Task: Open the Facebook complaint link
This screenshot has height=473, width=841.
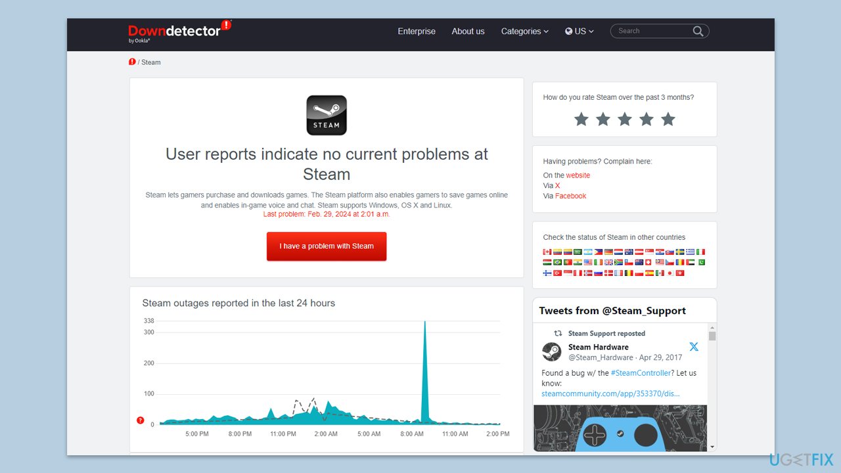Action: (570, 196)
